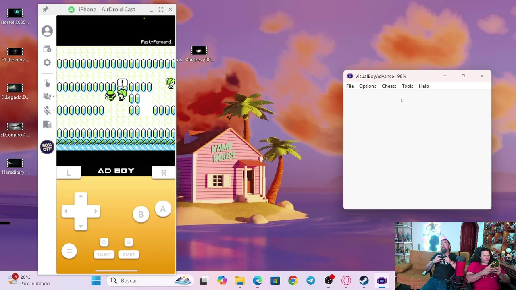
Task: Launch Copilot from the taskbar
Action: click(x=222, y=280)
